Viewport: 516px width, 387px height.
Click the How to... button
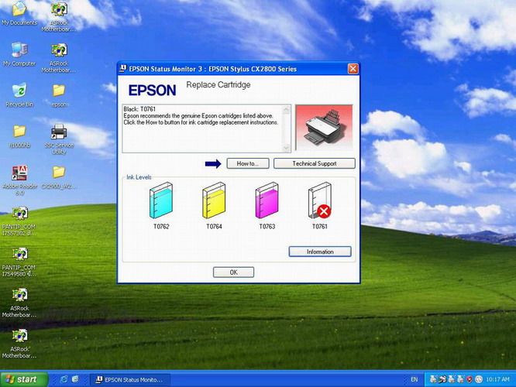(248, 163)
